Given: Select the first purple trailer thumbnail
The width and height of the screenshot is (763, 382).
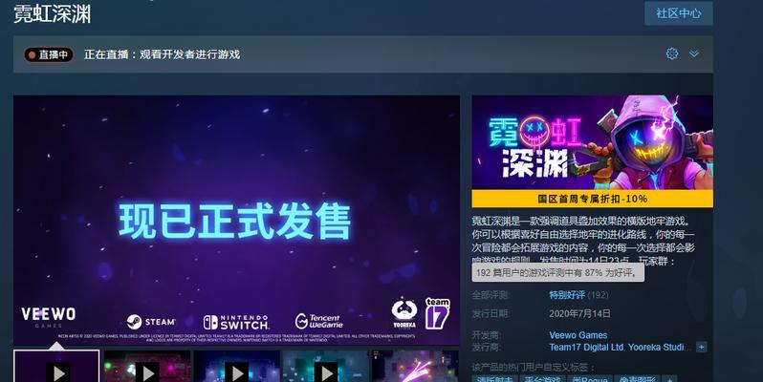Looking at the screenshot, I should (56, 367).
